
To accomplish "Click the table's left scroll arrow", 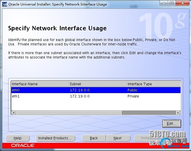I will (x=13, y=113).
